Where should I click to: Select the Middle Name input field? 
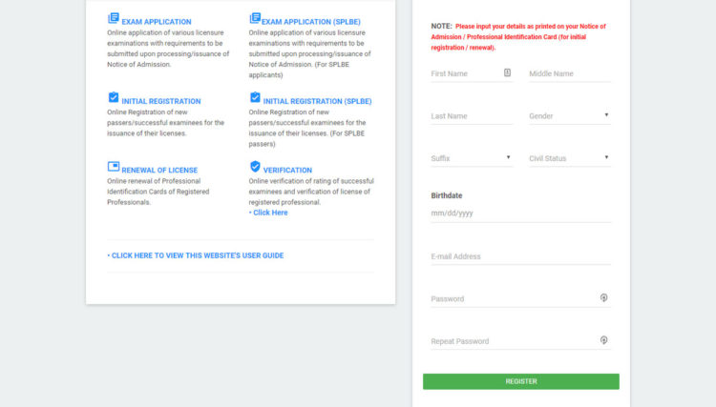[569, 73]
